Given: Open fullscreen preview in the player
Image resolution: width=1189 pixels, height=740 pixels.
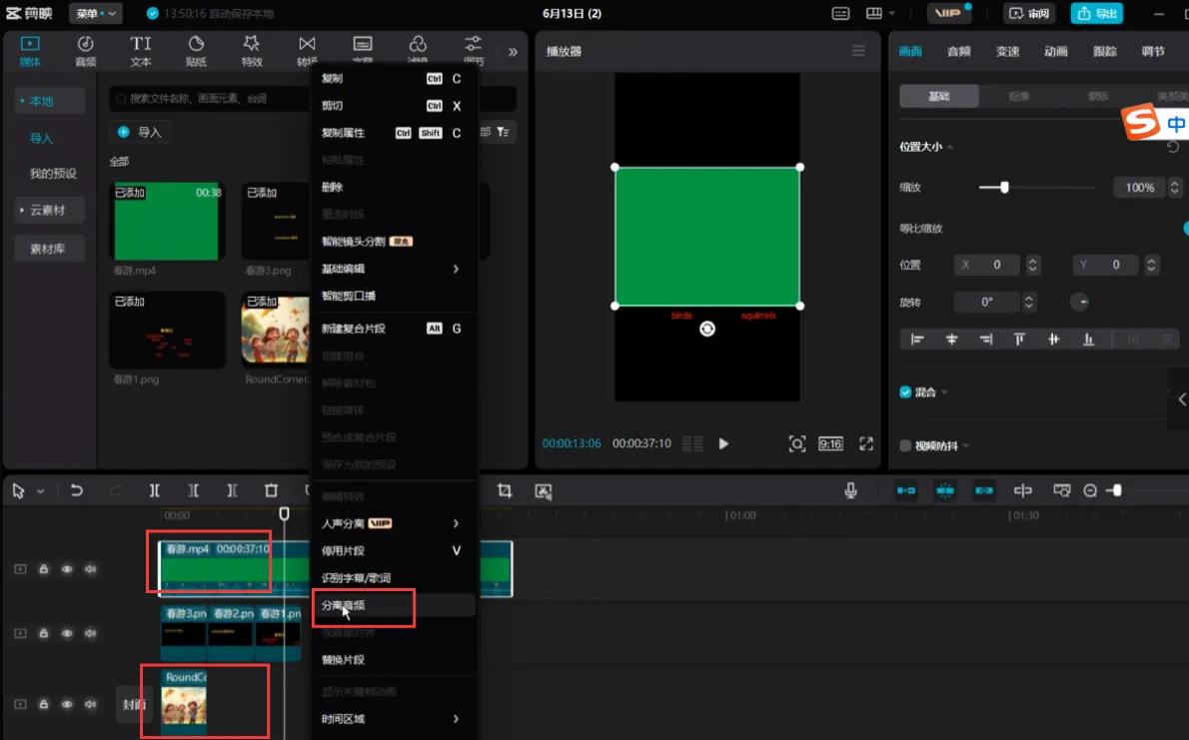Looking at the screenshot, I should [866, 443].
